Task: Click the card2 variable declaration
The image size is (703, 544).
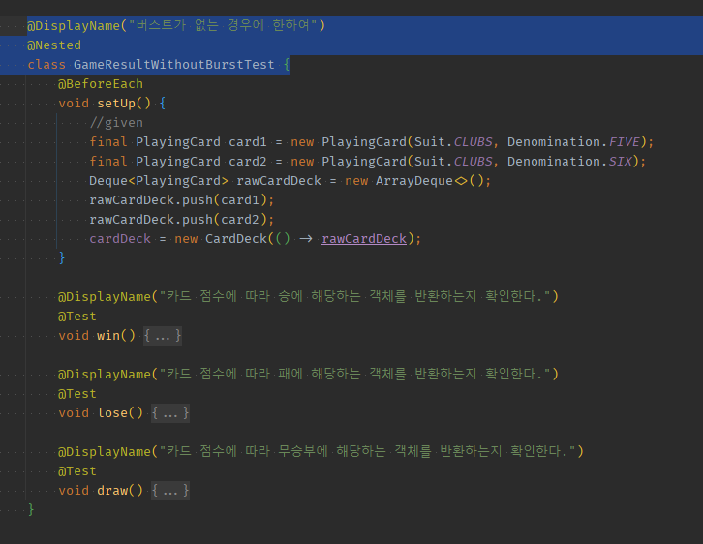Action: pos(248,162)
